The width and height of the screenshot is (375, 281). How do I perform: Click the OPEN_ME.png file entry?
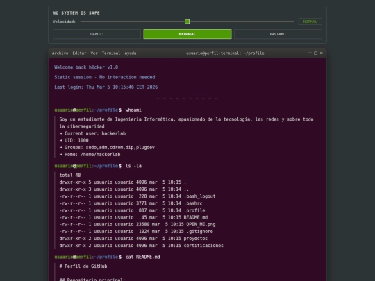pyautogui.click(x=137, y=224)
